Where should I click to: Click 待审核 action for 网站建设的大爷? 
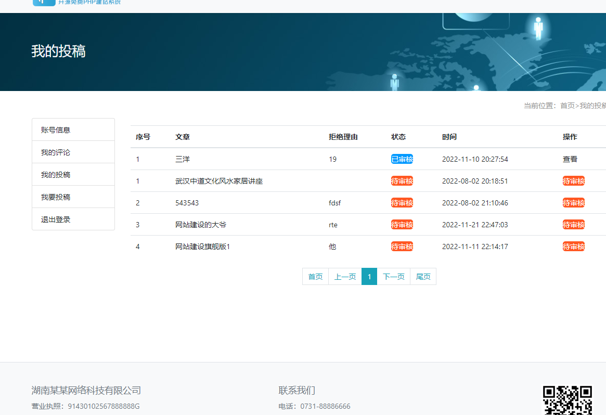pos(573,225)
